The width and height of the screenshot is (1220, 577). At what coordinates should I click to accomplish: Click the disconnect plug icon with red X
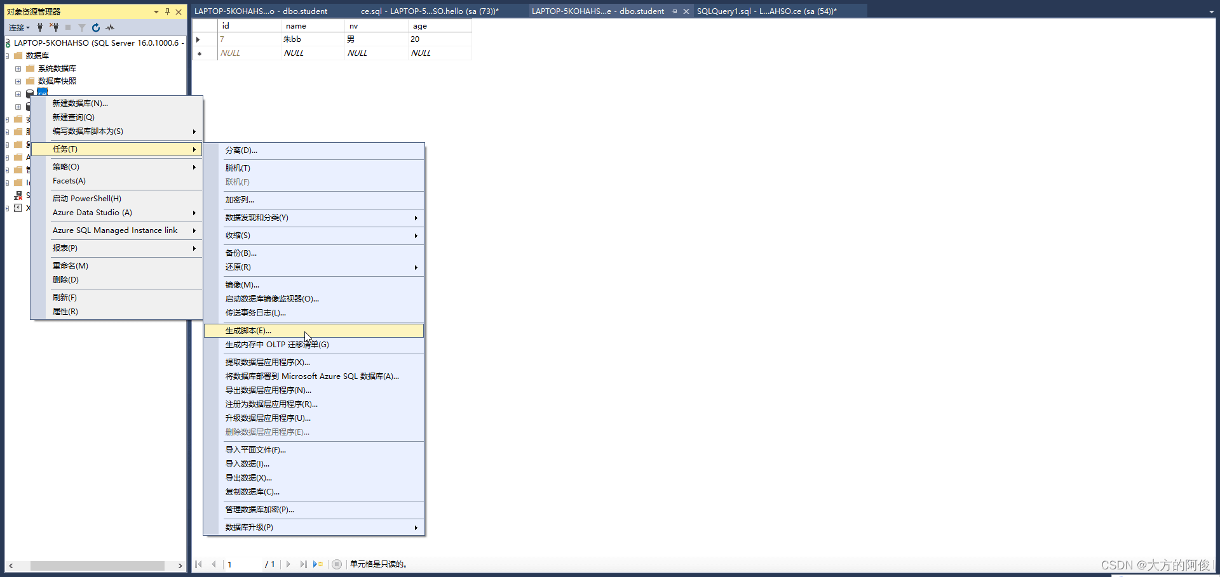(55, 27)
